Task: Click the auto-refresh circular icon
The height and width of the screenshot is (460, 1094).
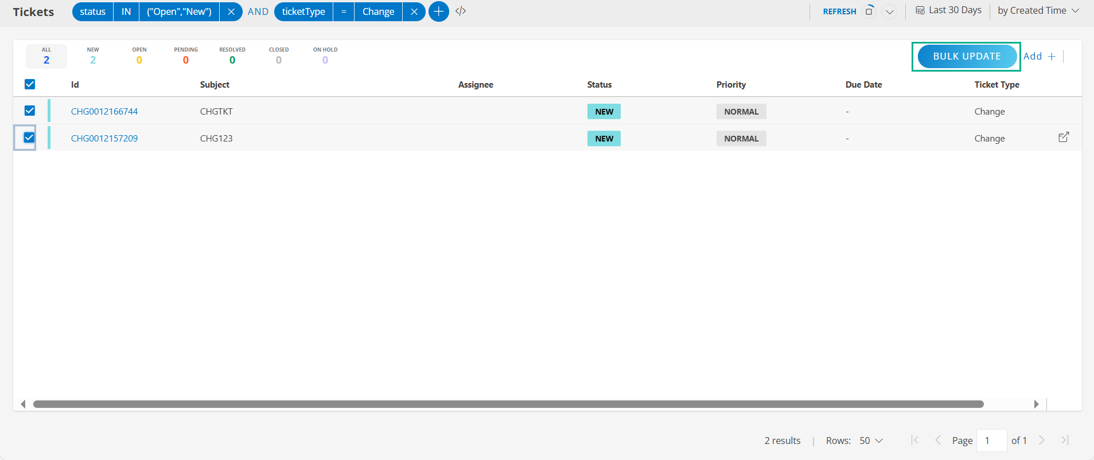Action: [x=869, y=11]
